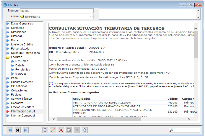Image resolution: width=205 pixels, height=137 pixels.
Task: Click the Nombre field containing laudus
Action: (57, 11)
